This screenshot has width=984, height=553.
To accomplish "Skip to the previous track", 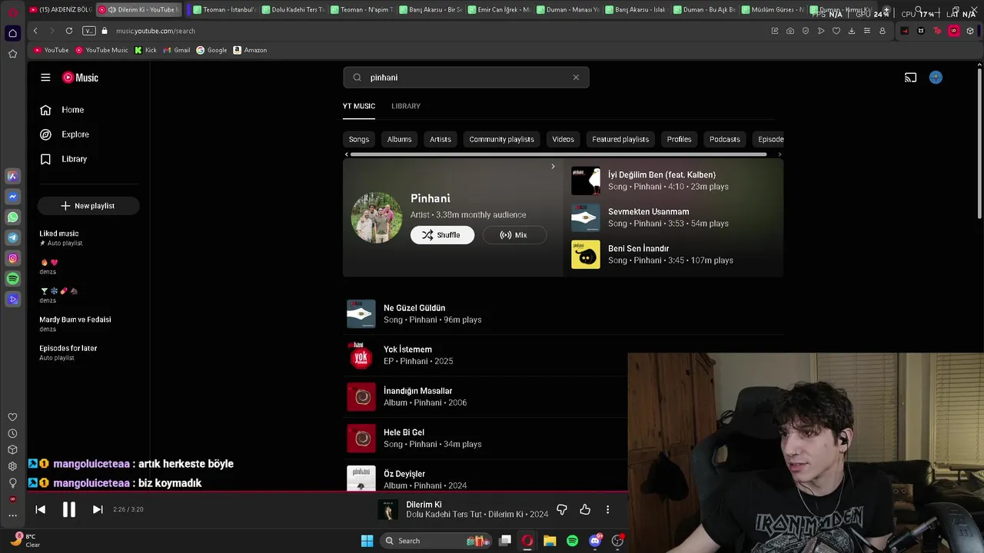I will (41, 509).
